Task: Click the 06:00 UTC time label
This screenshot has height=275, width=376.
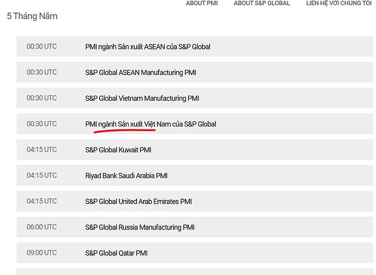Action: 42,227
